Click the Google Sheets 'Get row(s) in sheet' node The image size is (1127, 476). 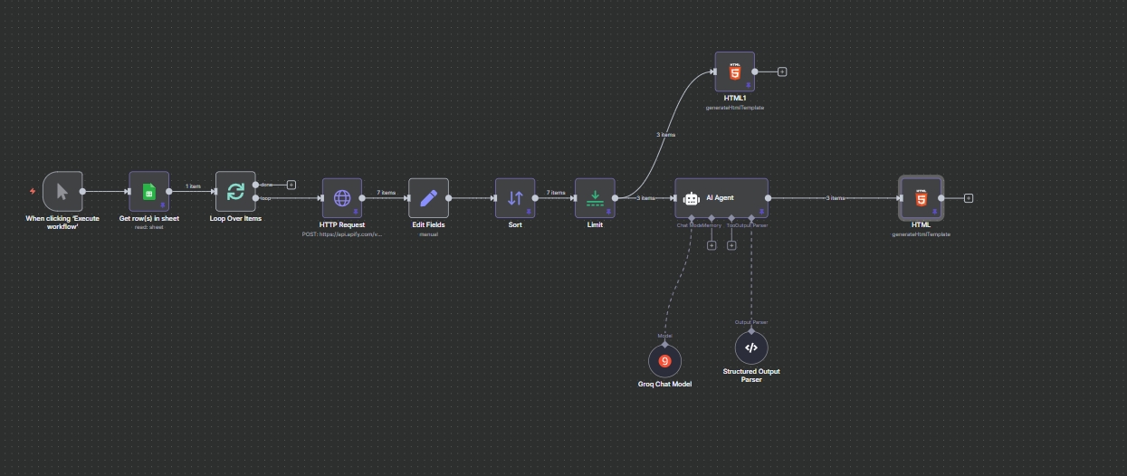click(148, 191)
